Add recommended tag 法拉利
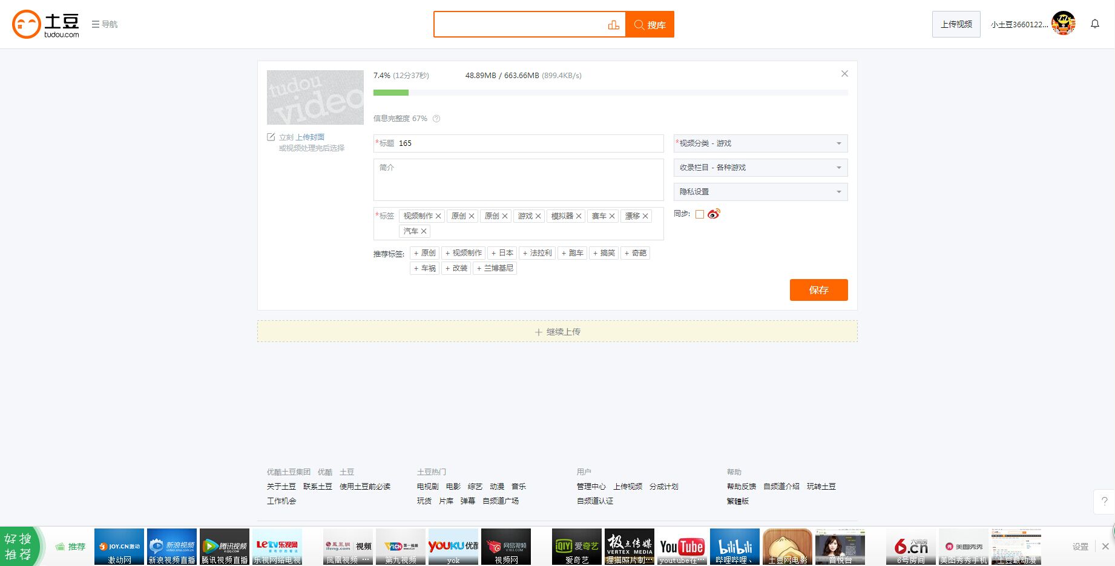 click(x=538, y=253)
